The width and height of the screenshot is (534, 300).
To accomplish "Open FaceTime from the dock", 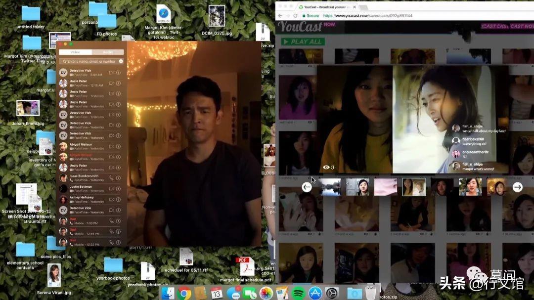I will [250, 293].
